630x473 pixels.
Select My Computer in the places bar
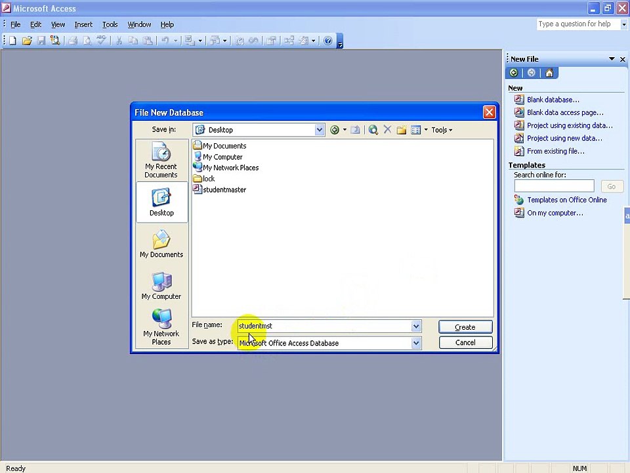[x=161, y=286]
